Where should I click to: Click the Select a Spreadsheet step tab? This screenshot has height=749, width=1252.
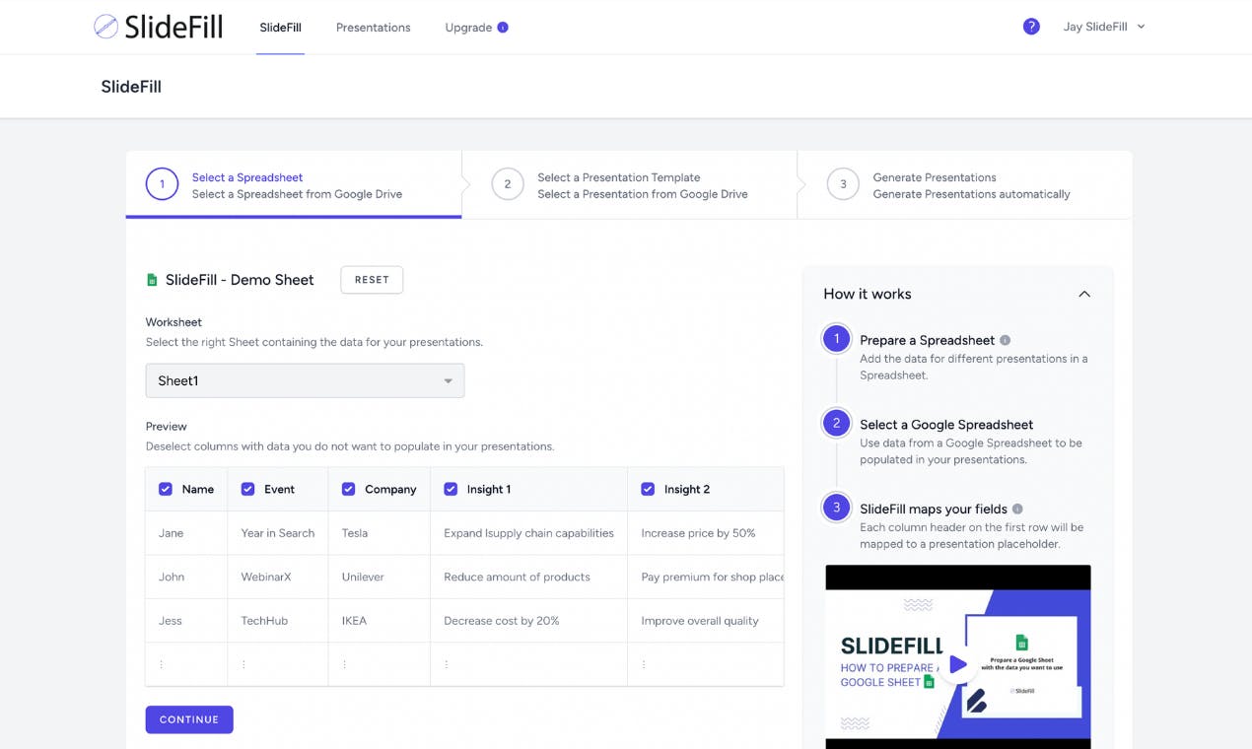294,184
